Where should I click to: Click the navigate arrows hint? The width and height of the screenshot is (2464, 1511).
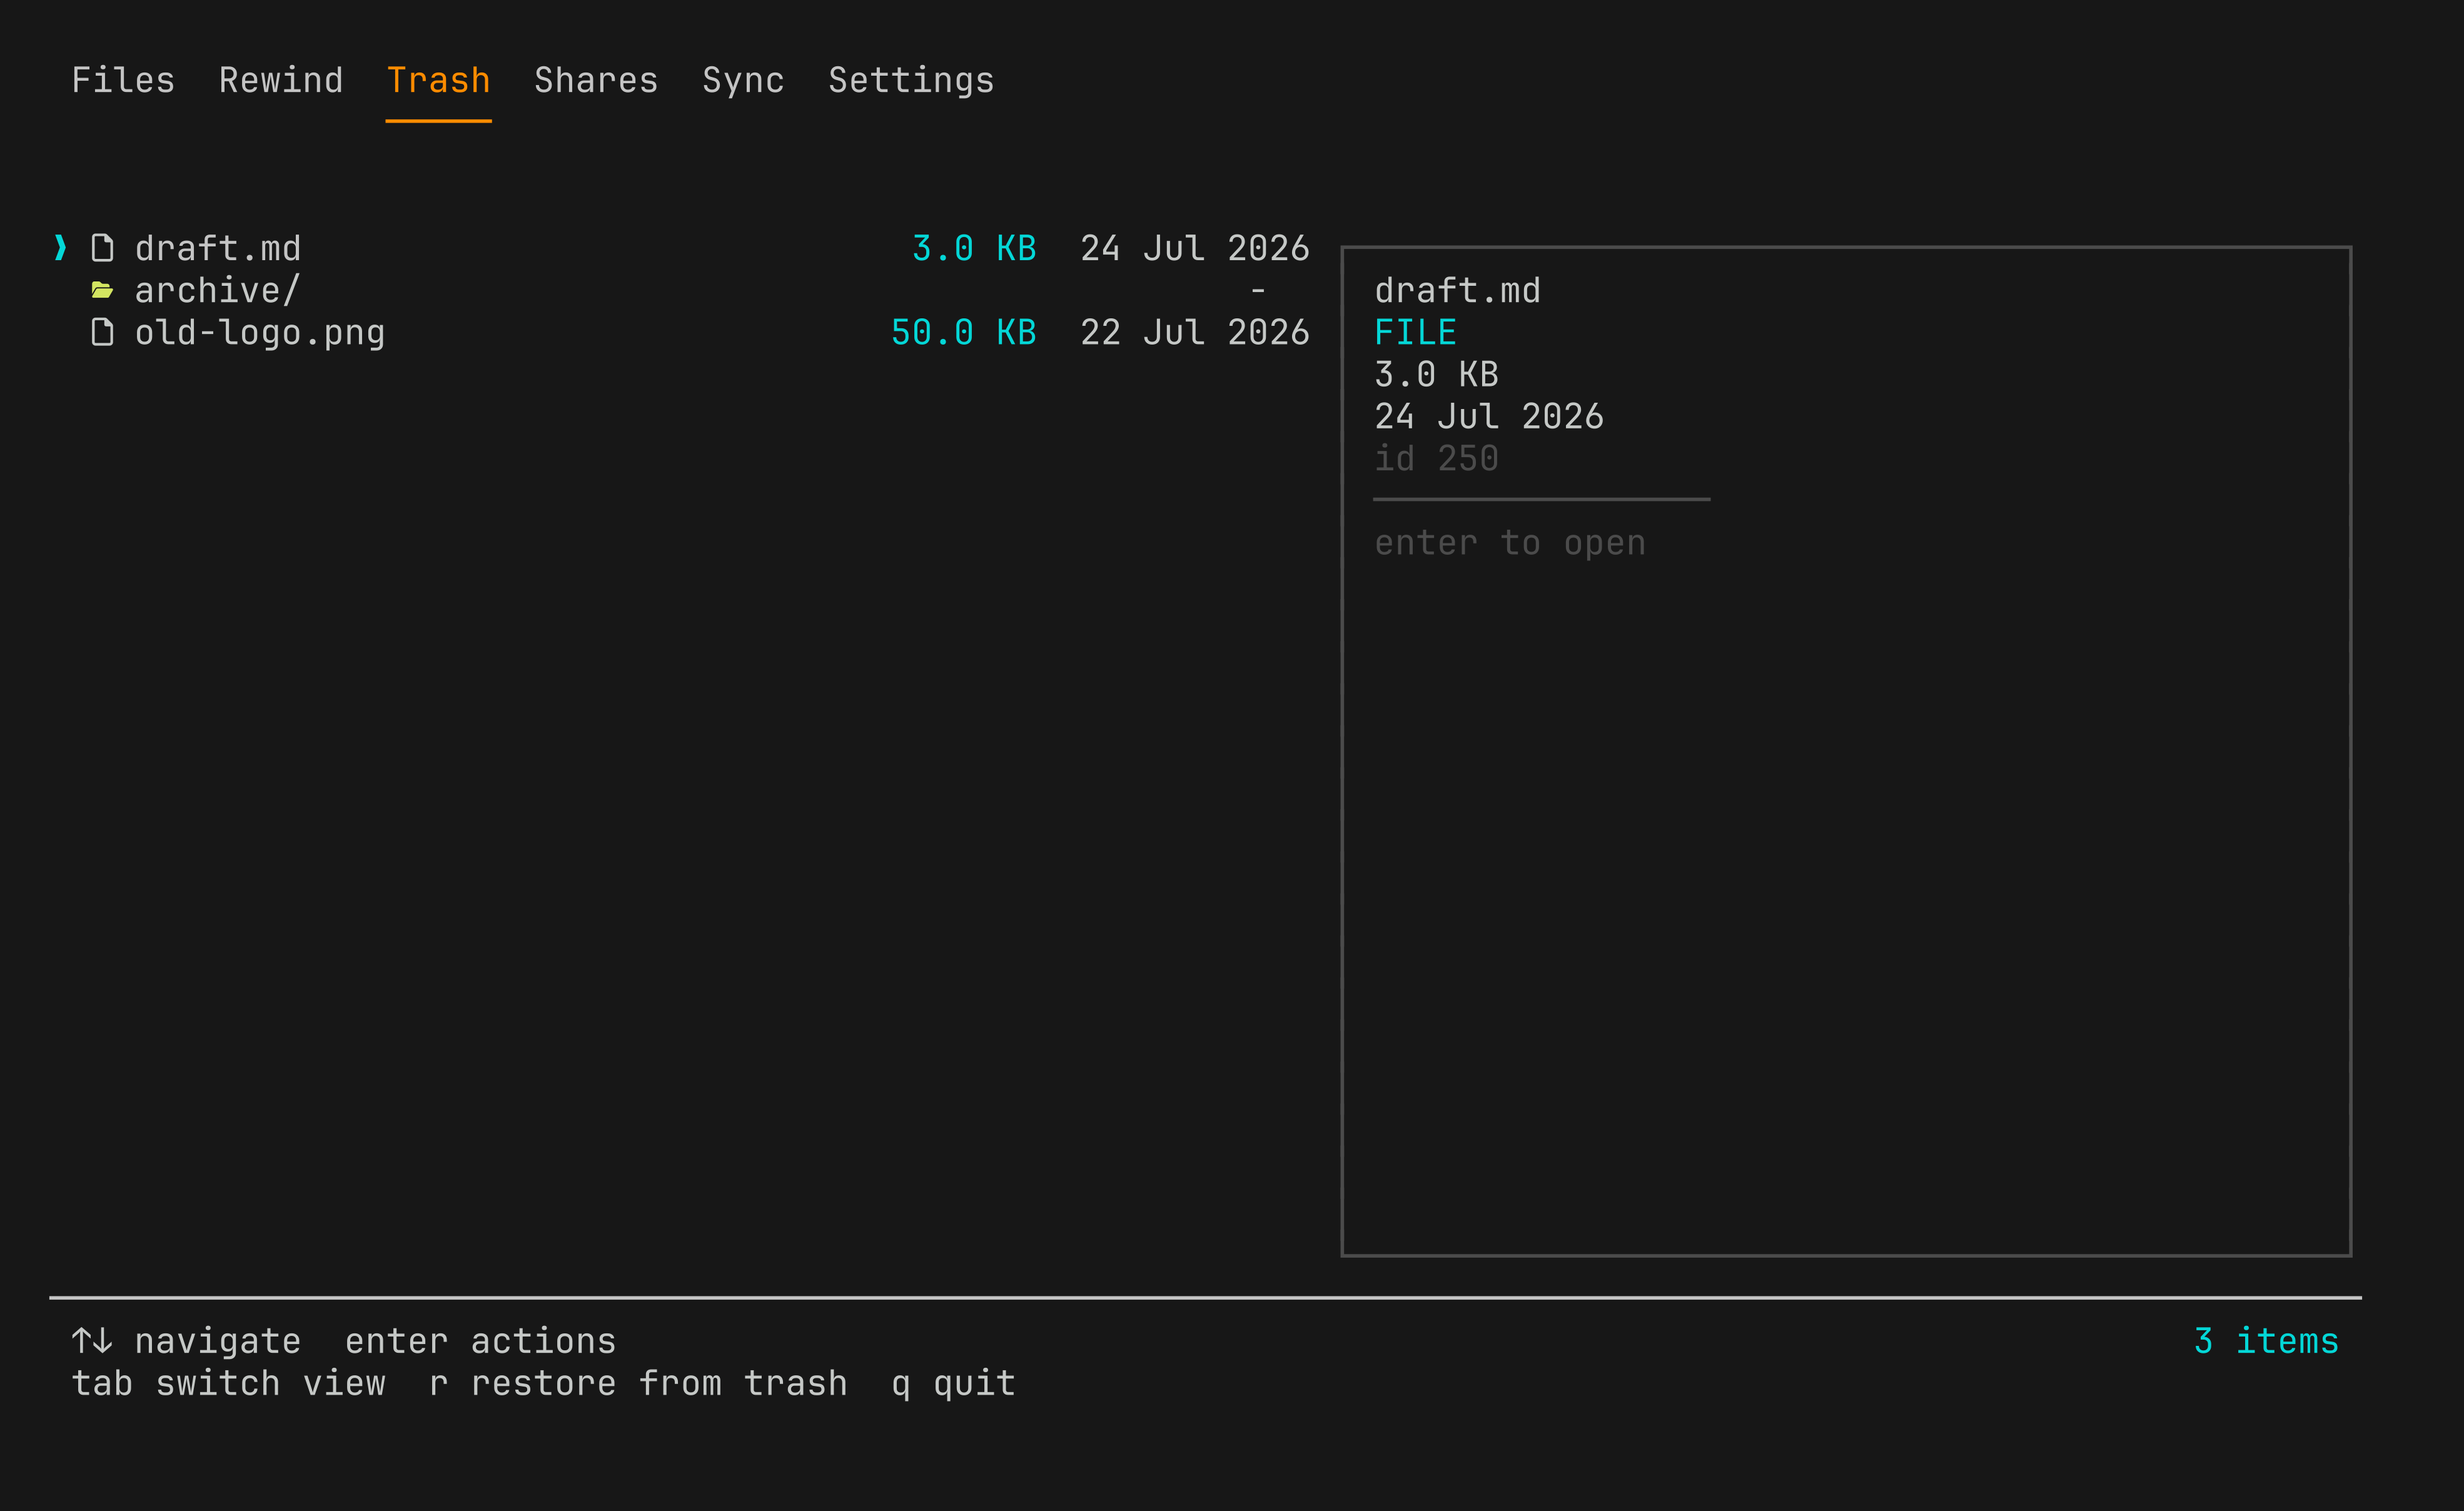tap(186, 1341)
